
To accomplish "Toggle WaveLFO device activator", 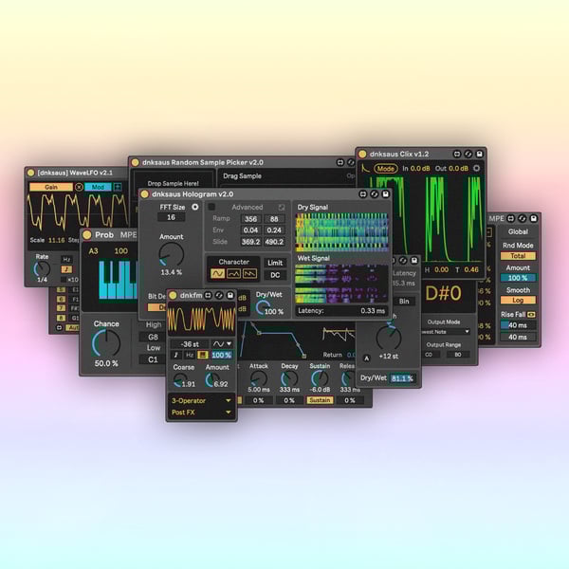I will click(x=31, y=173).
